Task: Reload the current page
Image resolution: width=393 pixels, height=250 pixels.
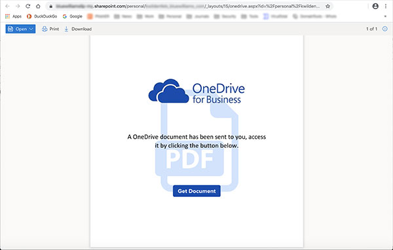Action: tap(28, 7)
